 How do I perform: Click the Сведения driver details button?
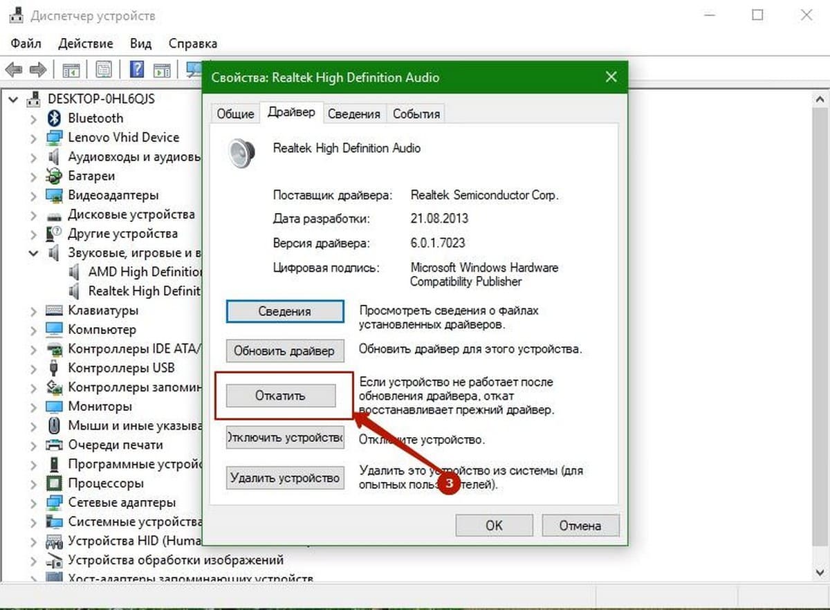point(285,311)
